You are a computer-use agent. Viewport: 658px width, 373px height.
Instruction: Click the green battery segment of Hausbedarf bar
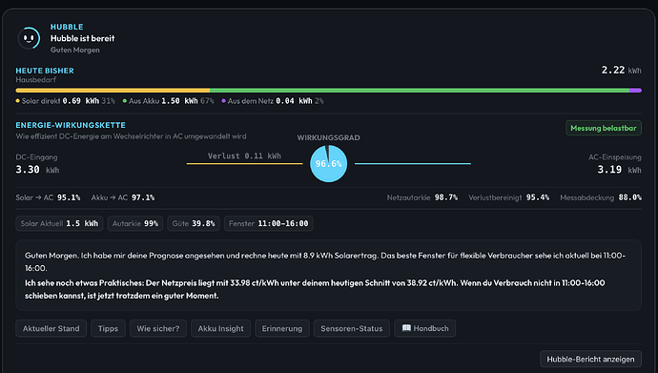pos(420,91)
